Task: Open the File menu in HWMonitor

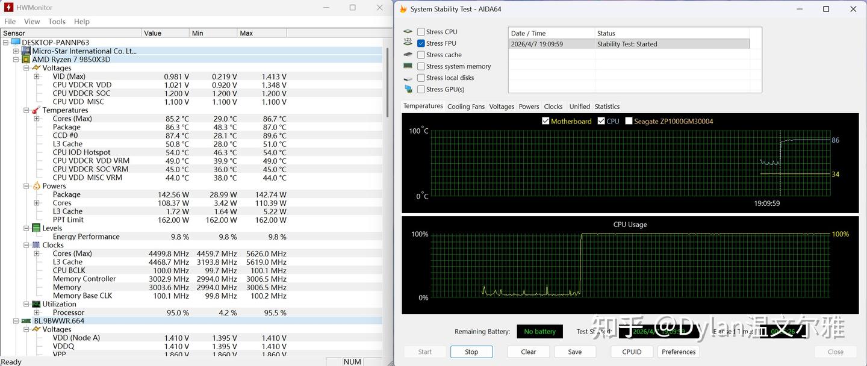Action: tap(10, 22)
